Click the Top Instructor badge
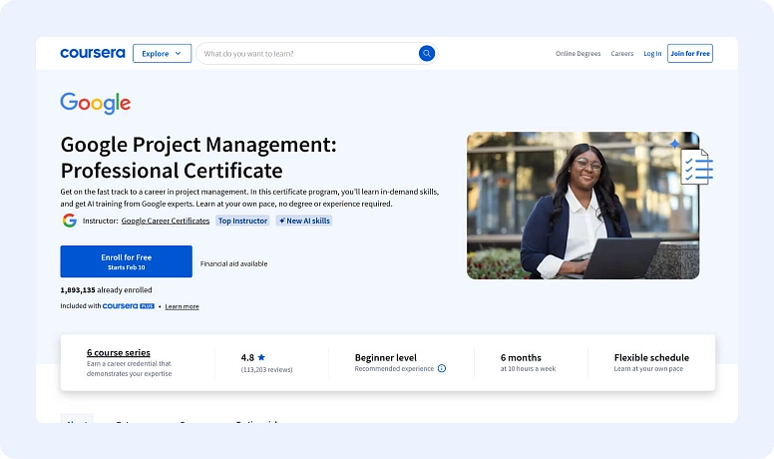This screenshot has height=459, width=774. click(242, 221)
